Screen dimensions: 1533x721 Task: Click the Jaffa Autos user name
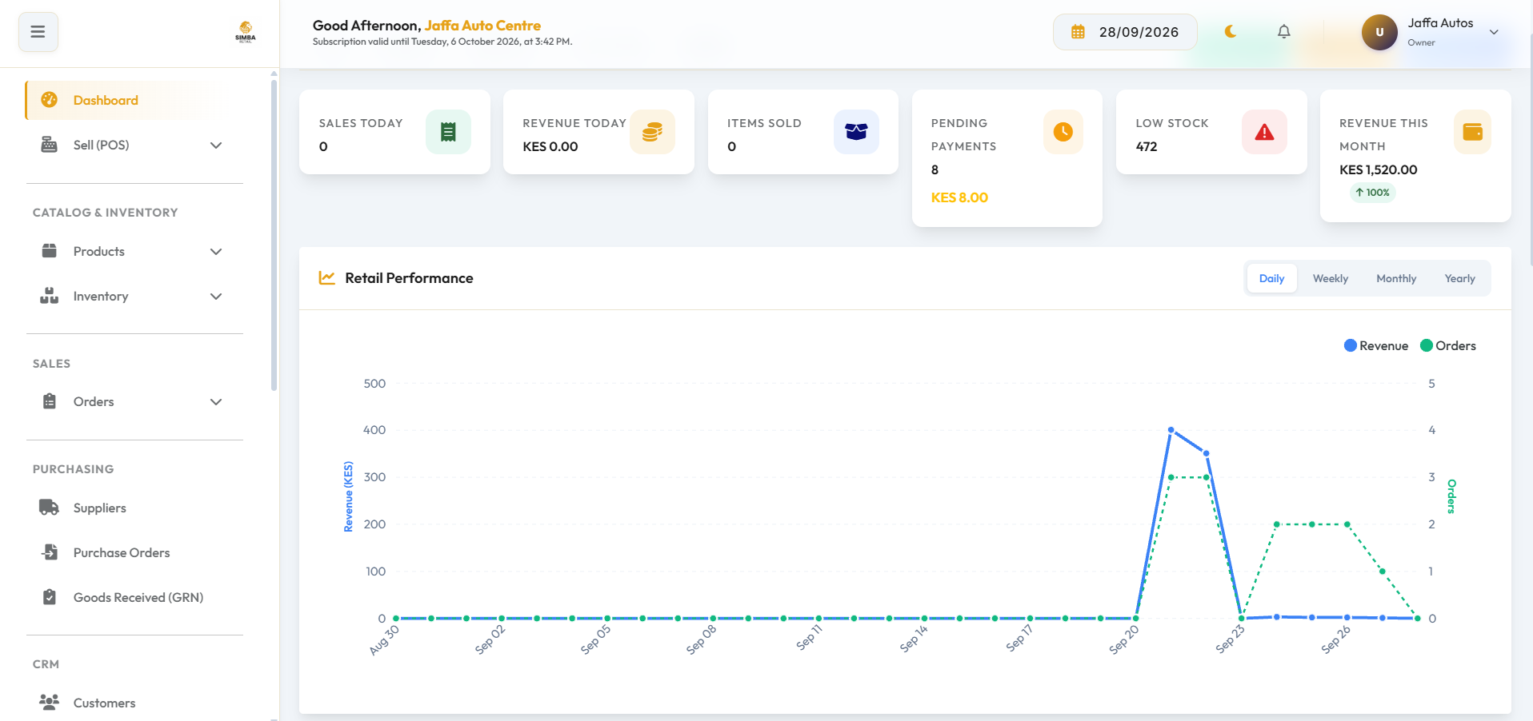click(1440, 23)
